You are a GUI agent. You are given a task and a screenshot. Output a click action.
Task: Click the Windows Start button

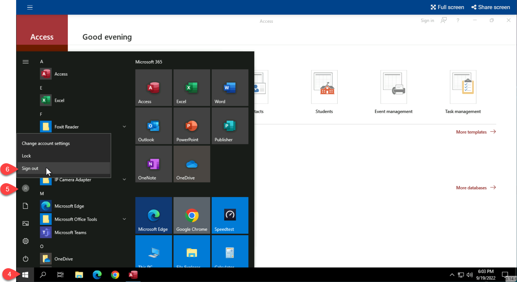click(x=25, y=275)
